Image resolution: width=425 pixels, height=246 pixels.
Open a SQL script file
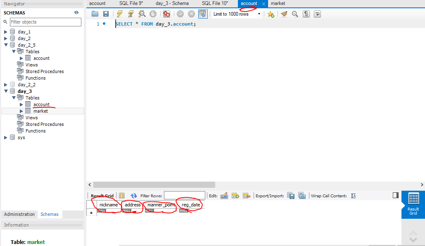[x=95, y=14]
